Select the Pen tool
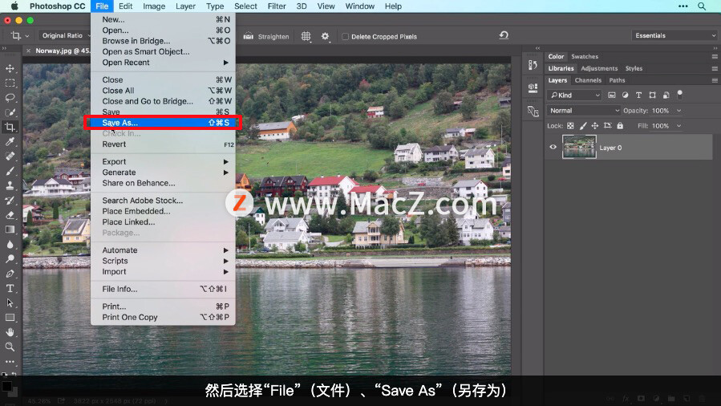Image resolution: width=721 pixels, height=406 pixels. tap(10, 274)
